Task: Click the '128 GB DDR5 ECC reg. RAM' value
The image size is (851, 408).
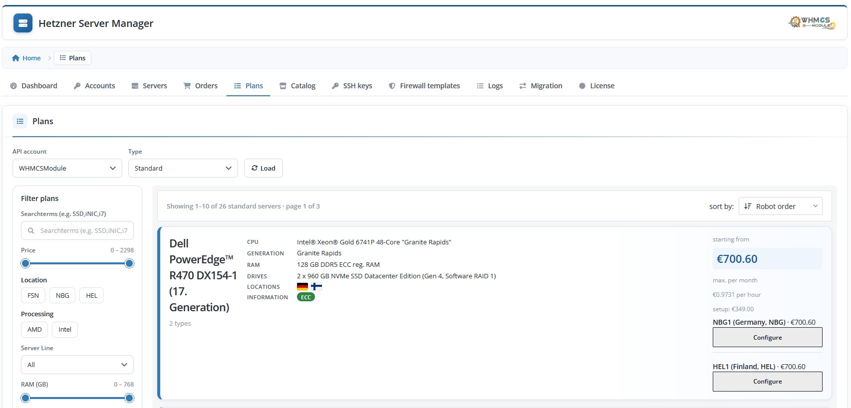Action: pos(338,264)
